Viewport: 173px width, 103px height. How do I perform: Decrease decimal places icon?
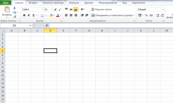coord(162,15)
